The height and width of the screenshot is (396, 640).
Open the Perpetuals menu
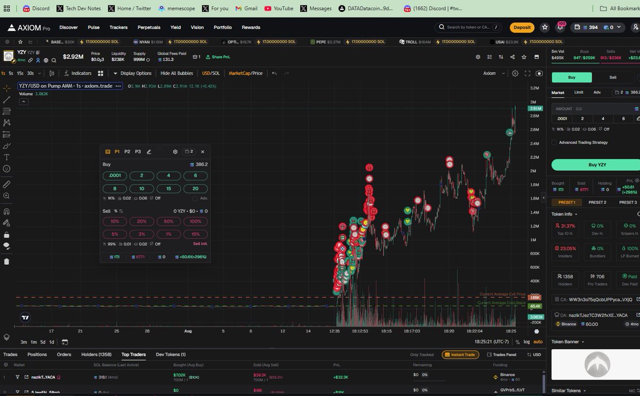pos(149,27)
